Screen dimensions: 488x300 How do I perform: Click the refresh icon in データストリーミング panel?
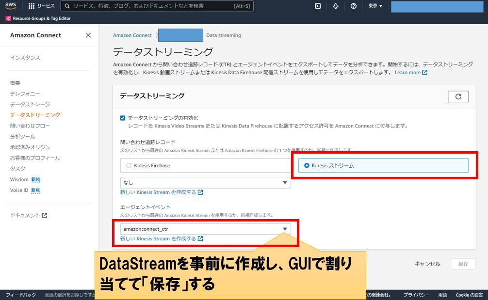click(x=458, y=96)
